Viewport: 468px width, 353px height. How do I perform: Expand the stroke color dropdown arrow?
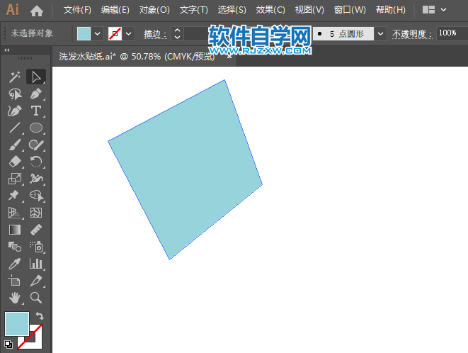pyautogui.click(x=129, y=34)
